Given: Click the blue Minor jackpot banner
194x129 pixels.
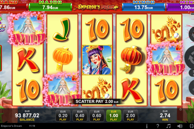Looking at the screenshot, I should [144, 6].
